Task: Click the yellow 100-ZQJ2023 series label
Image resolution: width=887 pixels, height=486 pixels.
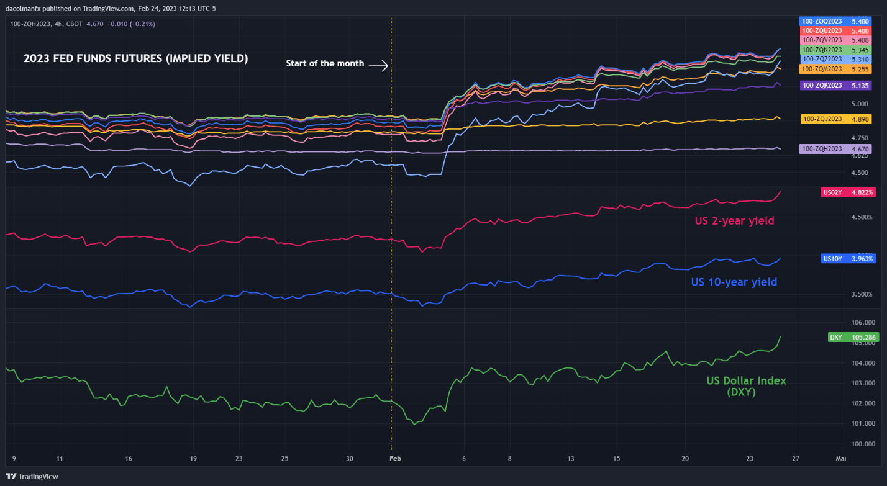Action: click(835, 119)
